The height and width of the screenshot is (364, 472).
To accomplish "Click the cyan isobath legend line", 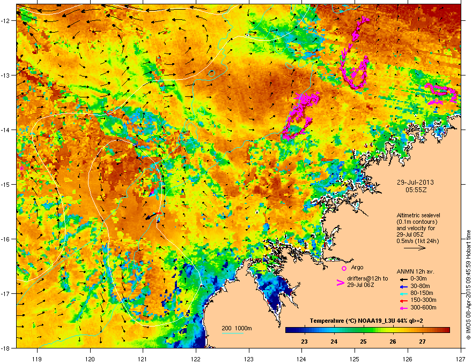I will 233,333.
